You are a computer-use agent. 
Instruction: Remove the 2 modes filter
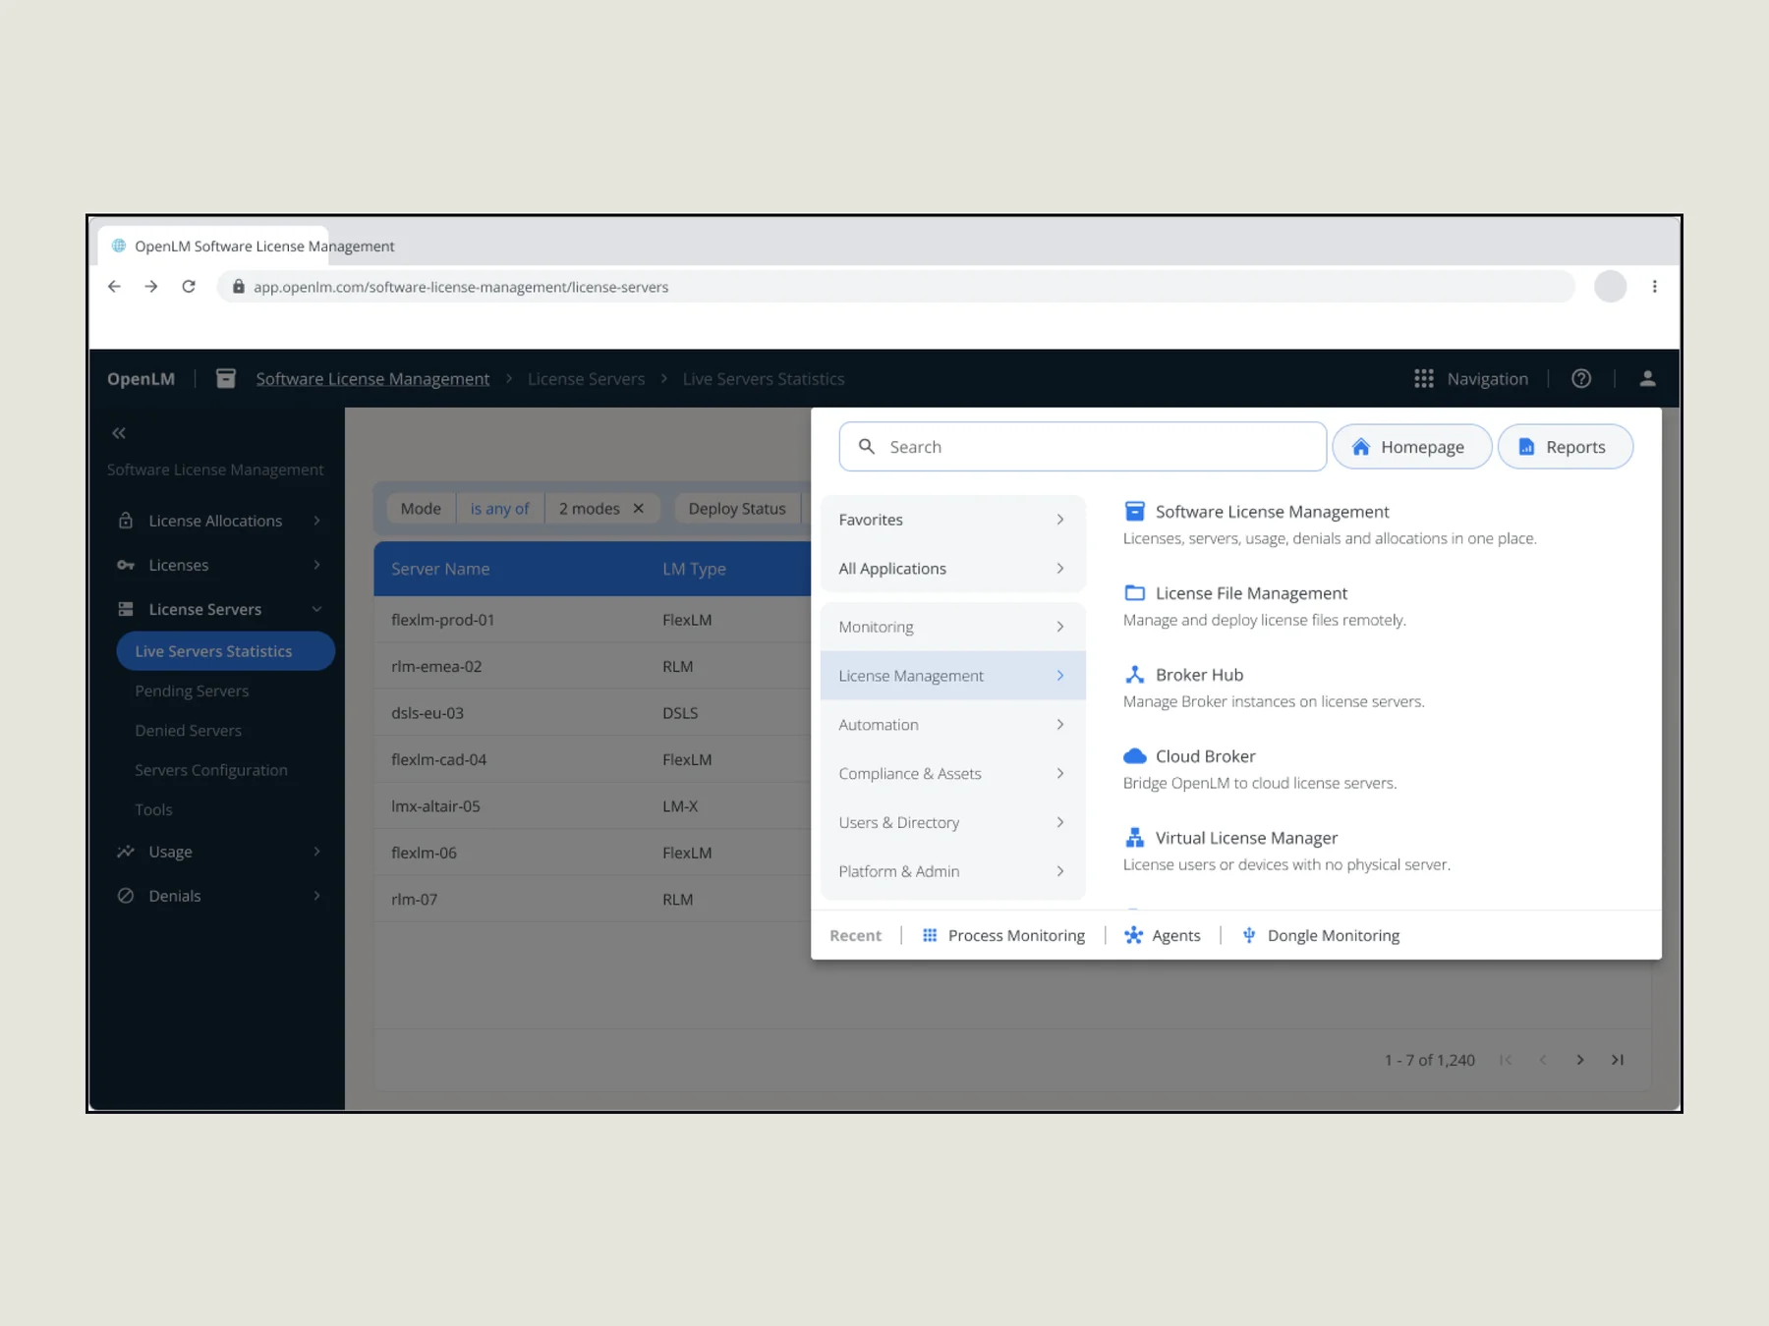639,509
